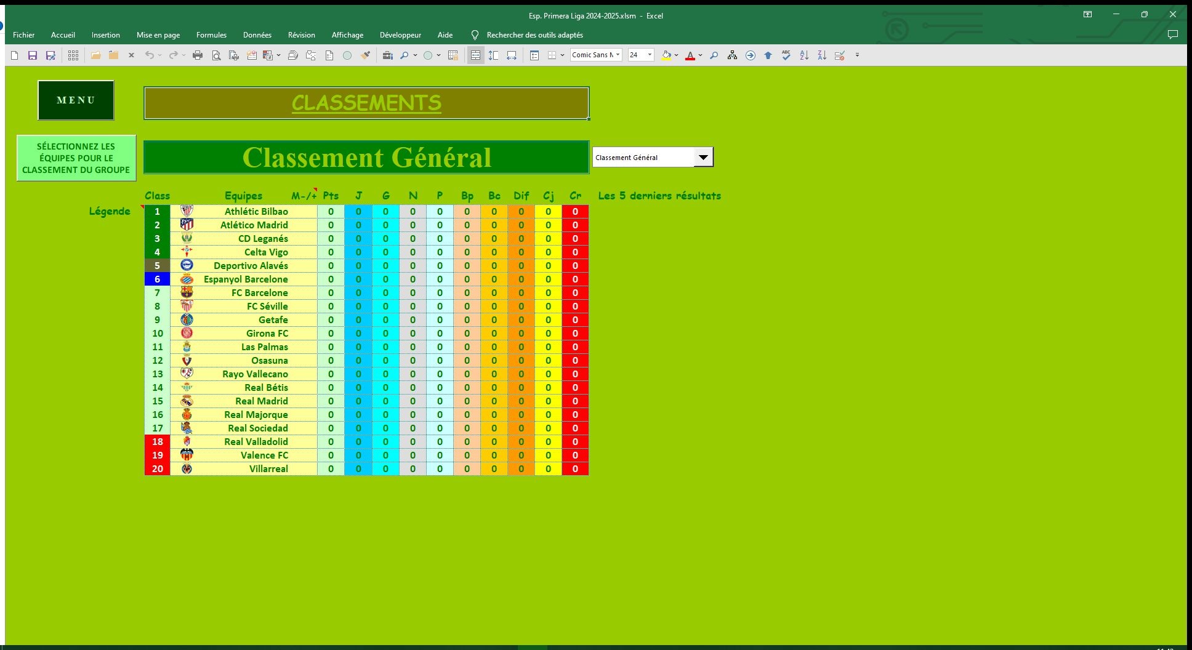
Task: Click Rechercher des outils adaptés search box
Action: click(x=534, y=35)
